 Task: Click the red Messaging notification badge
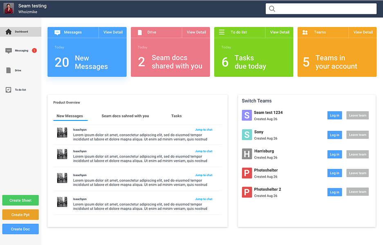point(34,51)
